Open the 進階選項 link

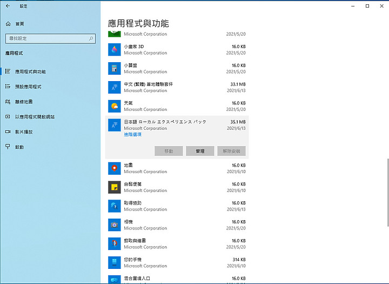tap(133, 134)
